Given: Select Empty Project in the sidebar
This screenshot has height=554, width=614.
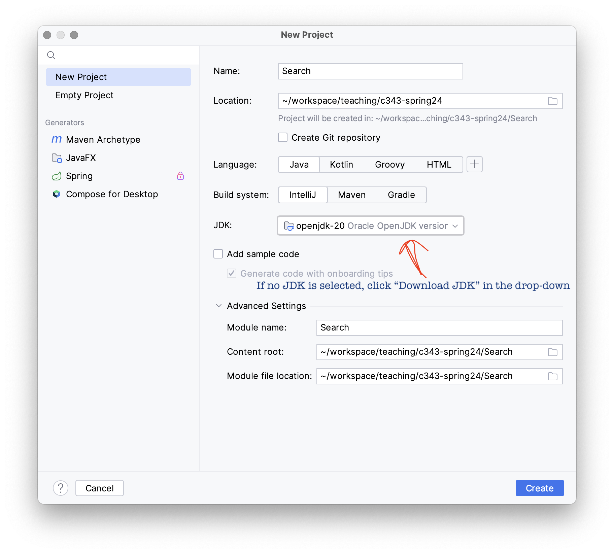Looking at the screenshot, I should (x=118, y=95).
